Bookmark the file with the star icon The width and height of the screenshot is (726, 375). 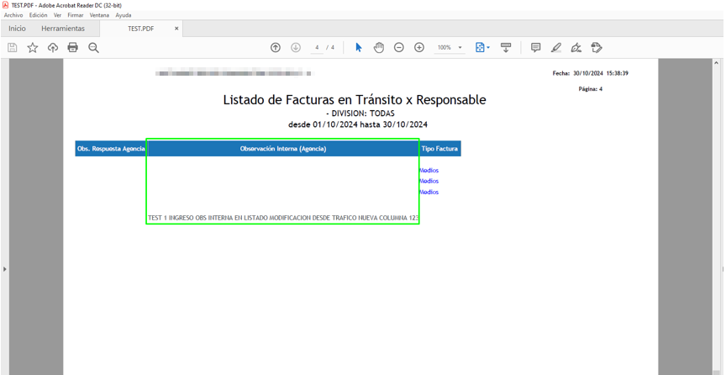[x=33, y=48]
